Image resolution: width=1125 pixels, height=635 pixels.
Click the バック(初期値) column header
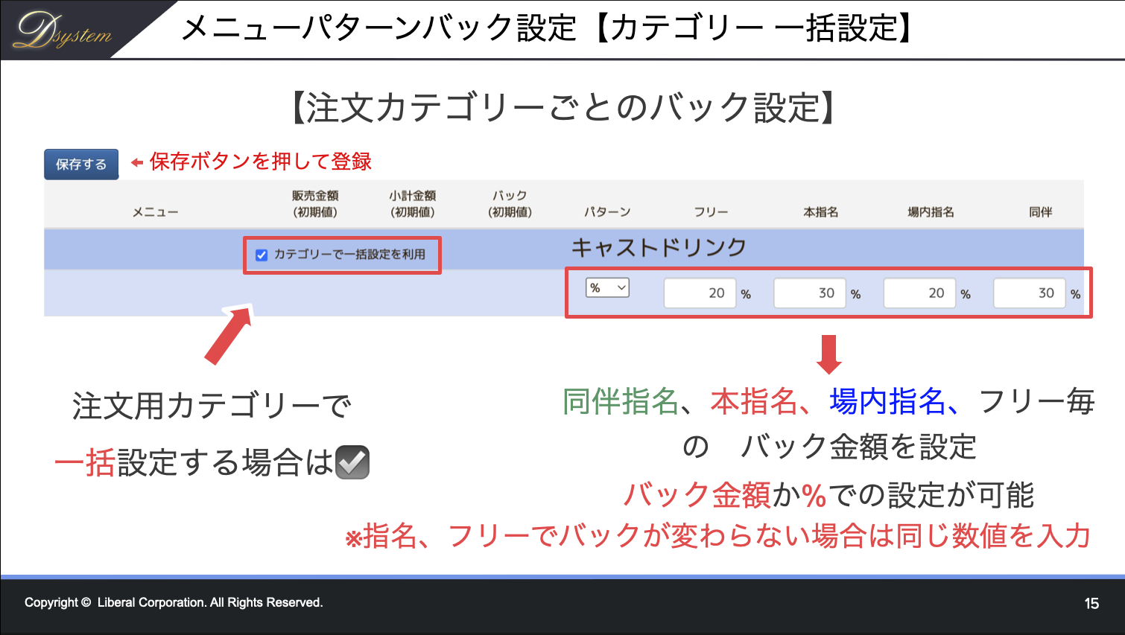click(x=510, y=203)
